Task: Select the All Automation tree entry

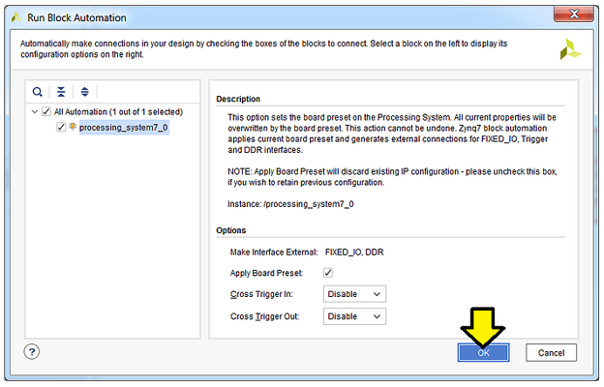Action: [x=117, y=111]
